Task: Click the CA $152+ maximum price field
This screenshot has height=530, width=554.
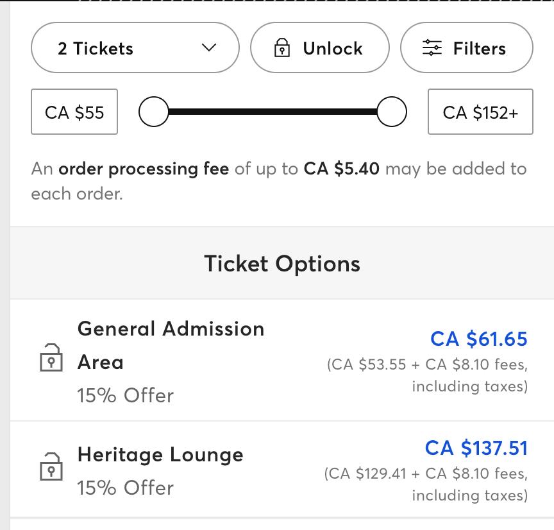Action: [x=480, y=112]
